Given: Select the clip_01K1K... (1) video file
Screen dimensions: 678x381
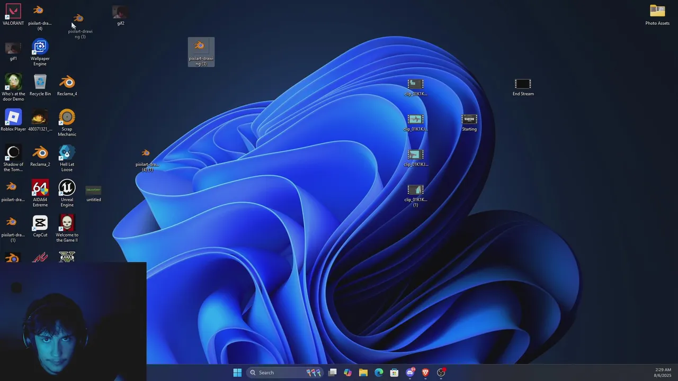Looking at the screenshot, I should point(415,195).
